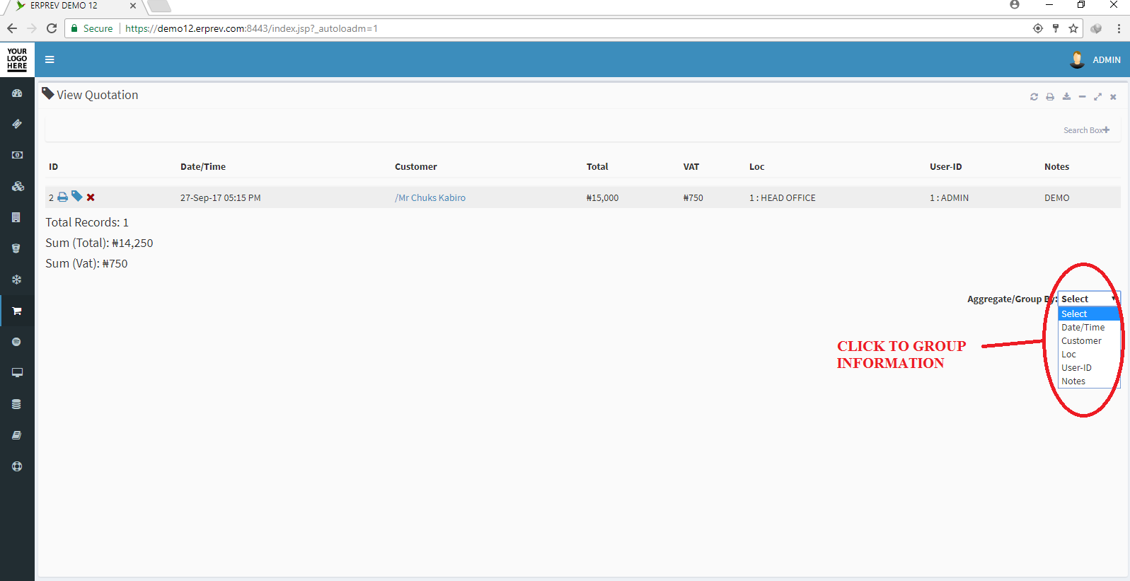Open the life-ring support icon in the sidebar
Viewport: 1130px width, 581px height.
(x=17, y=466)
